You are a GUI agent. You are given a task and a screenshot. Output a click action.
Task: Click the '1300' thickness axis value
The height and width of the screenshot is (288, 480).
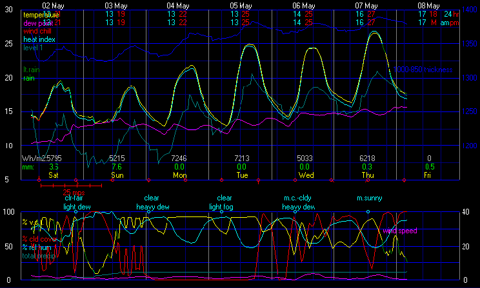tap(470, 78)
